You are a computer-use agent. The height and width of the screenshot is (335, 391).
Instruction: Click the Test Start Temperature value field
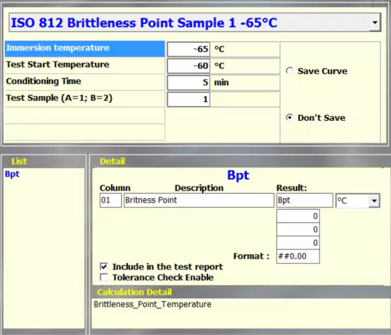[188, 66]
